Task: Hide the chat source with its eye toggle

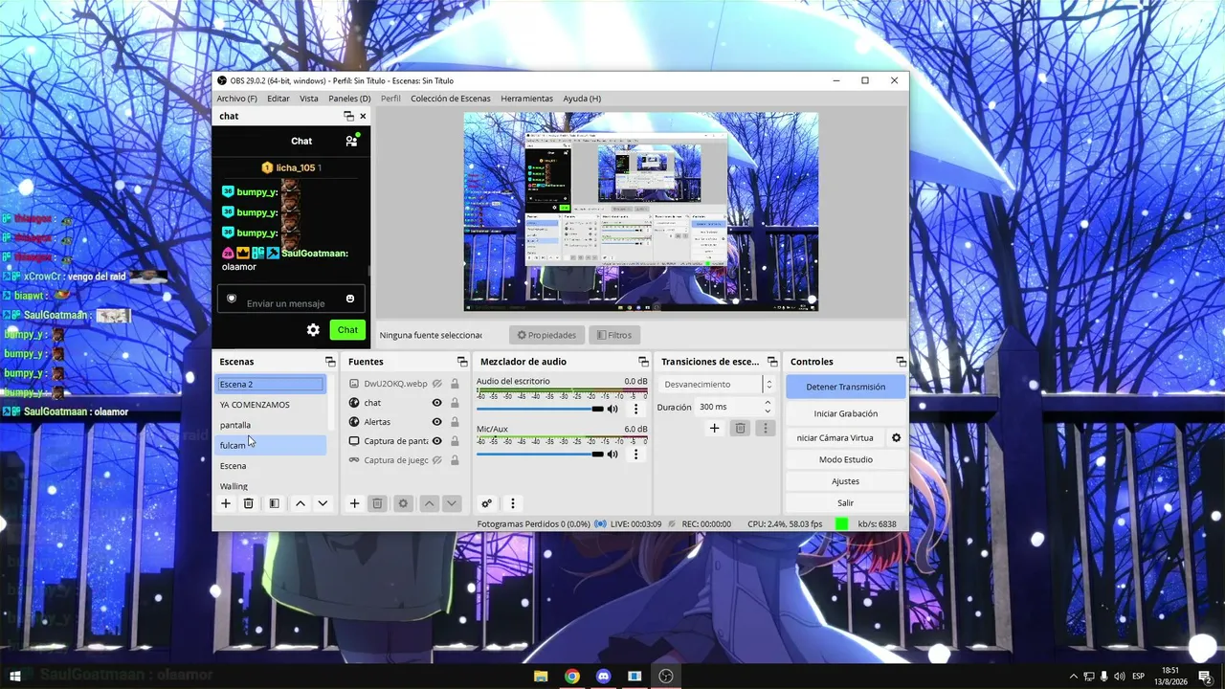Action: (x=436, y=403)
